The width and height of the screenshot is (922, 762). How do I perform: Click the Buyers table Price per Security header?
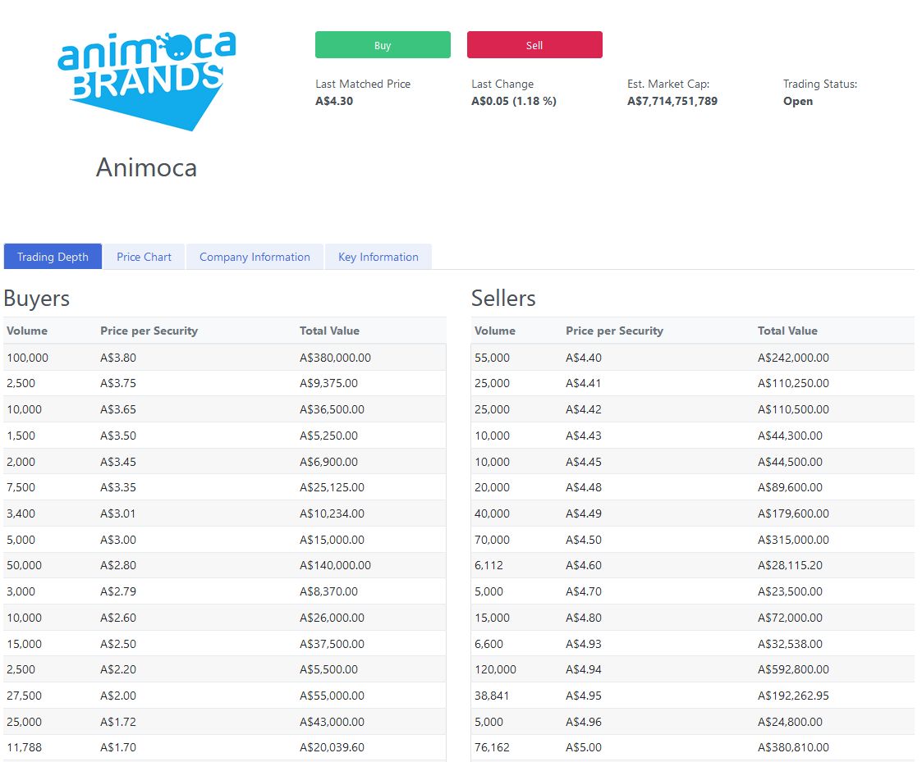tap(149, 331)
